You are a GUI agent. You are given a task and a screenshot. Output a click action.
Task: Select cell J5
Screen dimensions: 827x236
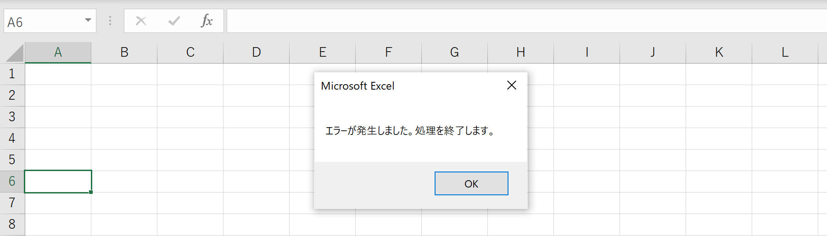pyautogui.click(x=653, y=160)
